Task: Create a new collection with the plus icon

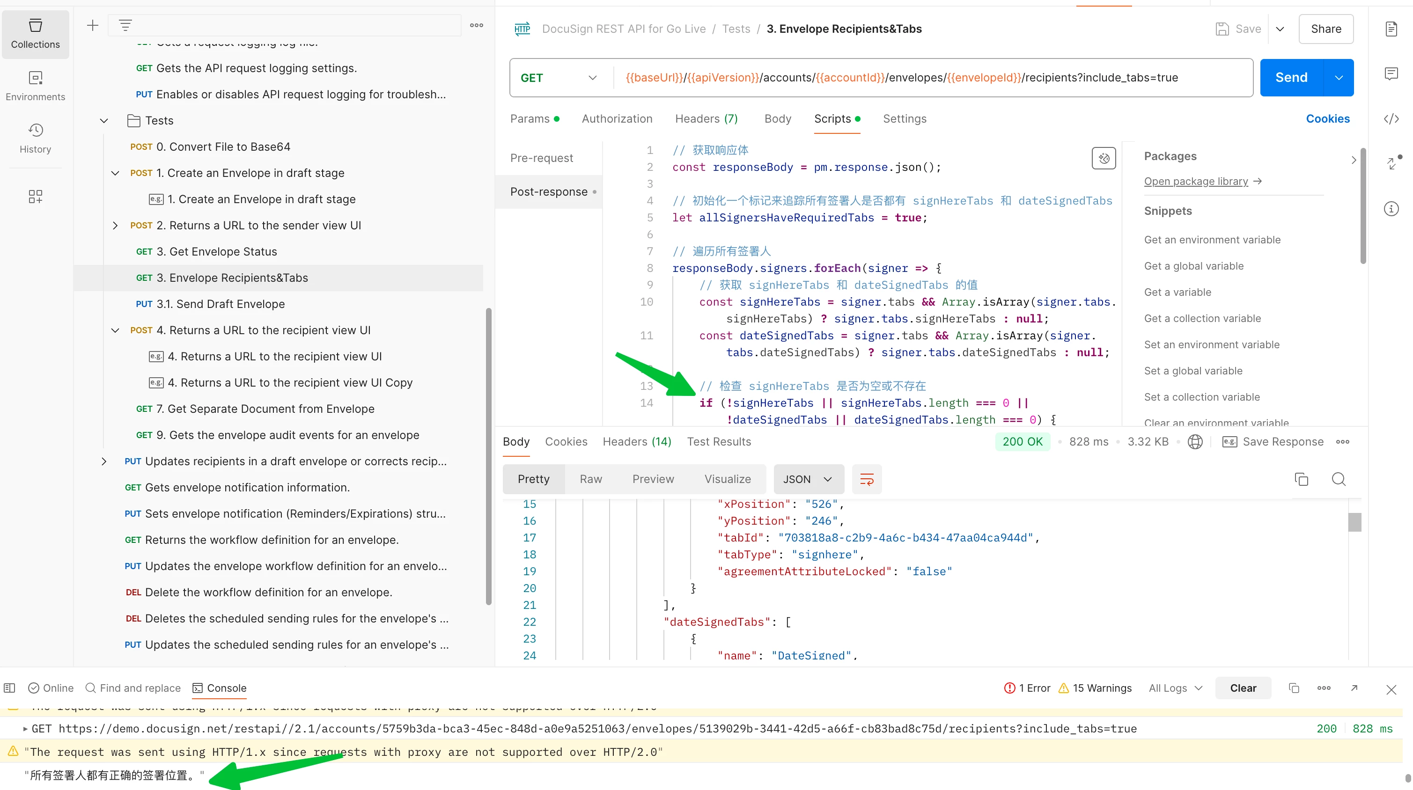Action: pos(93,25)
